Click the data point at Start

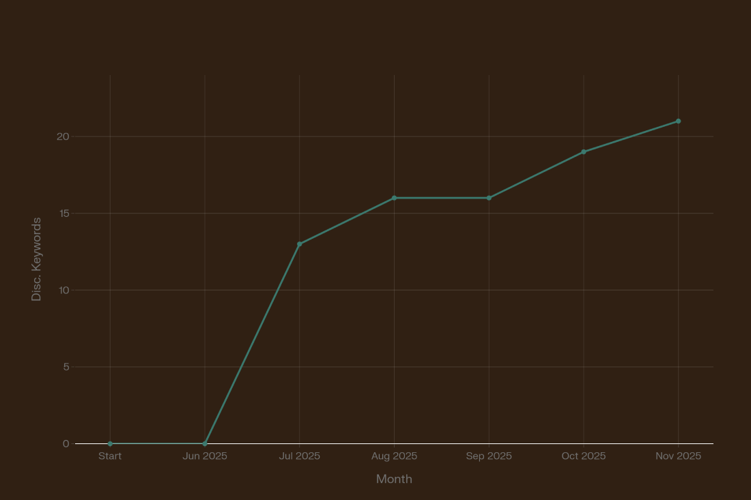pyautogui.click(x=110, y=444)
